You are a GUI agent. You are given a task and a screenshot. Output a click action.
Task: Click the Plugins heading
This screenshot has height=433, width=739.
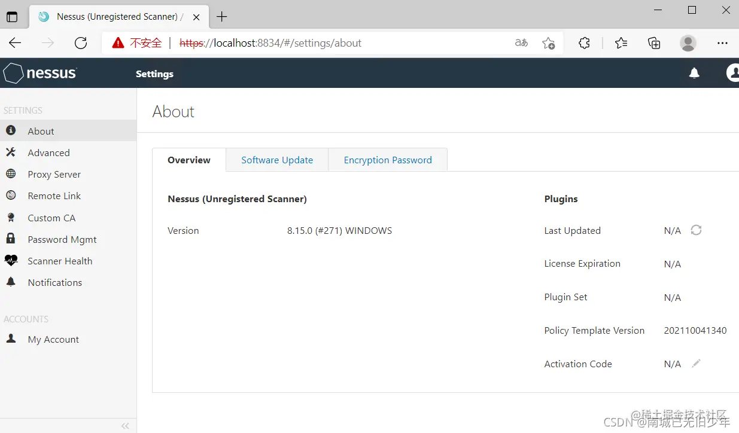pos(561,199)
